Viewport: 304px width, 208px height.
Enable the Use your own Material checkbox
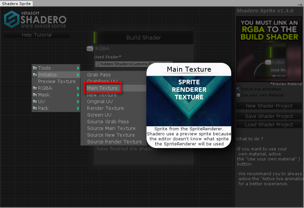(238, 95)
